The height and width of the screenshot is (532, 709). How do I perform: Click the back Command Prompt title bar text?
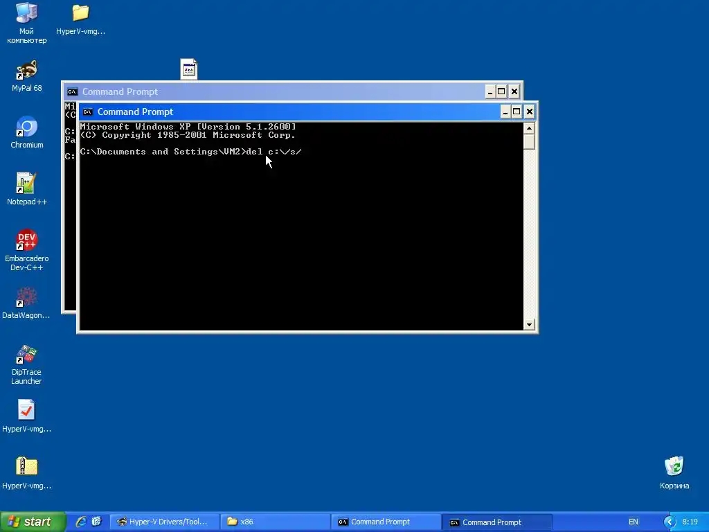coord(120,92)
